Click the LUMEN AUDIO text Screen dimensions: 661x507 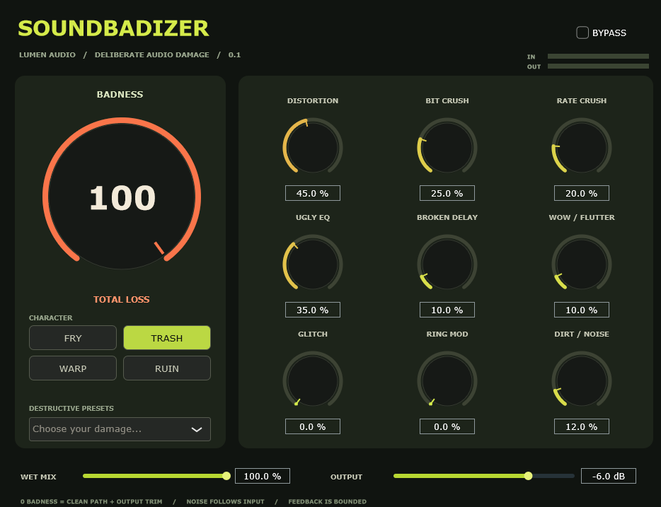pyautogui.click(x=47, y=54)
